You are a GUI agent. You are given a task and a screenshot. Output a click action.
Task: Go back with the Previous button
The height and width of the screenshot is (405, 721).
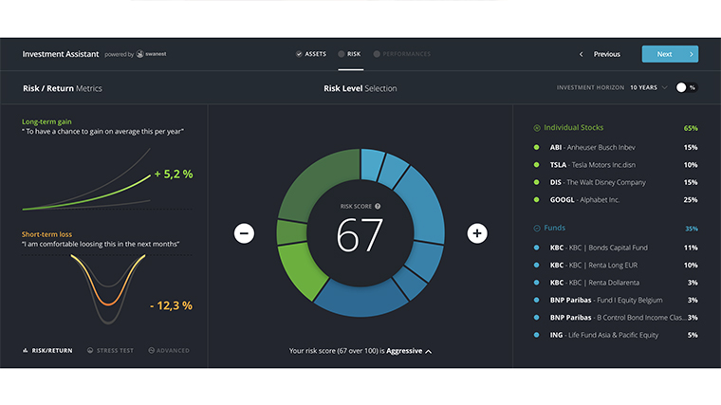point(606,54)
